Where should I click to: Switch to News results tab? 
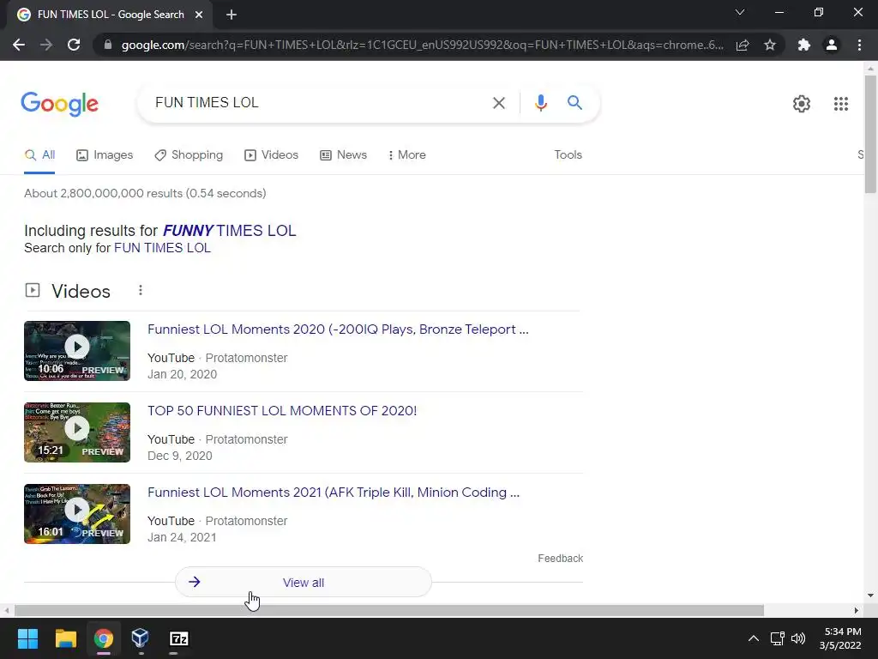coord(343,154)
